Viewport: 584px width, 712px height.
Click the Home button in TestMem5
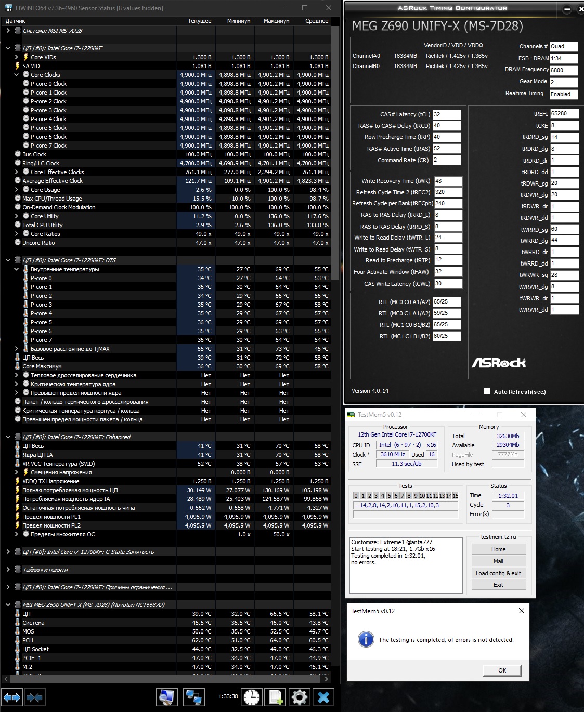point(499,549)
